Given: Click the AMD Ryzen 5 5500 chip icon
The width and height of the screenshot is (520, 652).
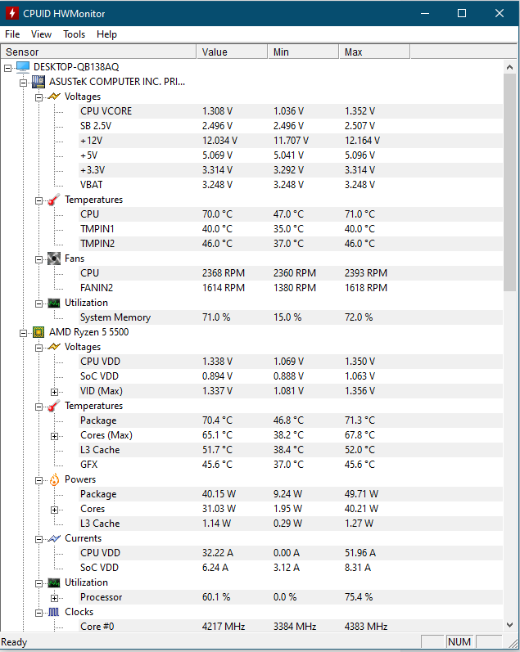Looking at the screenshot, I should [38, 332].
